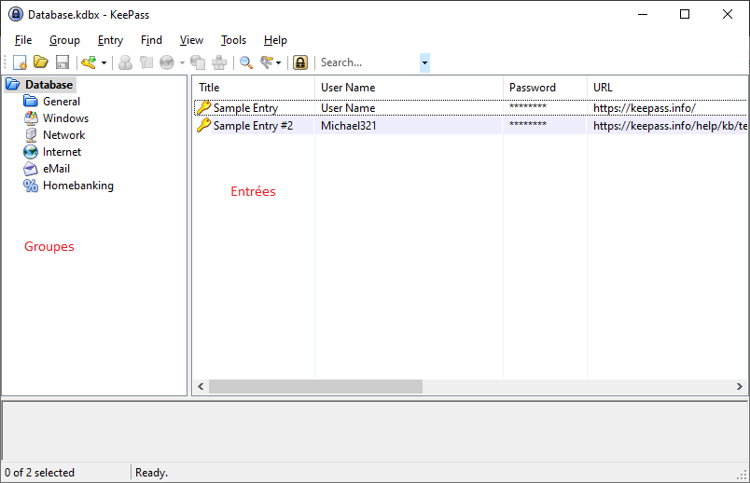The width and height of the screenshot is (750, 483).
Task: Open the Search box dropdown arrow
Action: (x=424, y=62)
